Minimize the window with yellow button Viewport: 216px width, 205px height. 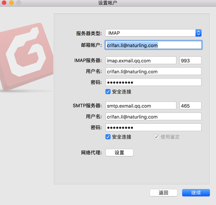click(x=11, y=3)
